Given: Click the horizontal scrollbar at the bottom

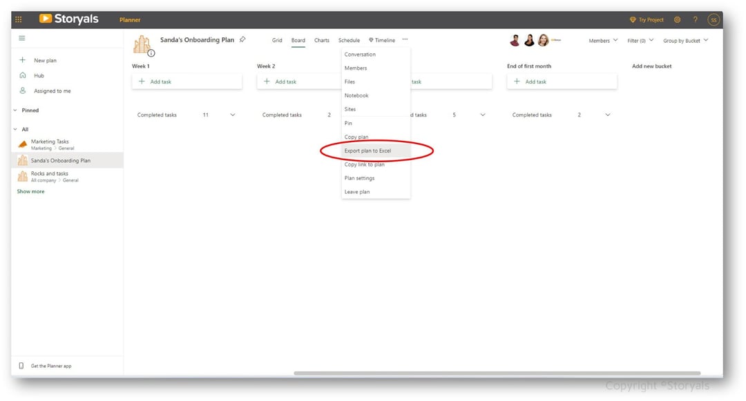Looking at the screenshot, I should click(497, 373).
